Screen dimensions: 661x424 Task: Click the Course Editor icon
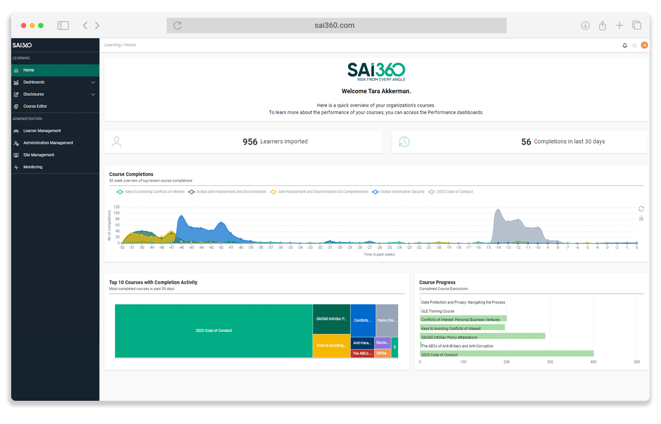coord(16,106)
